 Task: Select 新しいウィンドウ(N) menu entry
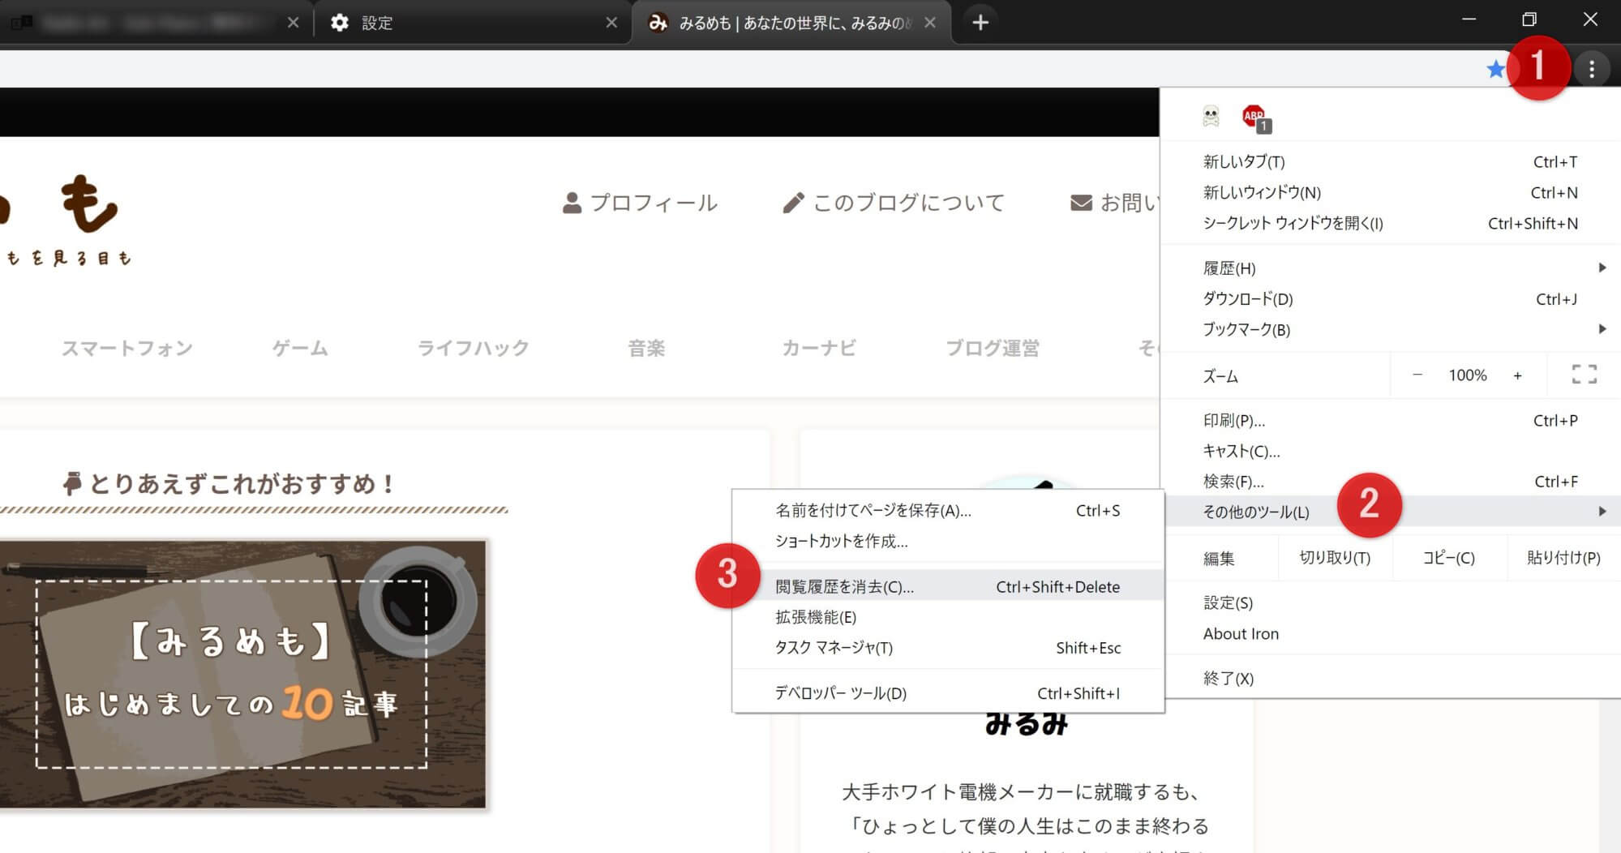(1390, 192)
